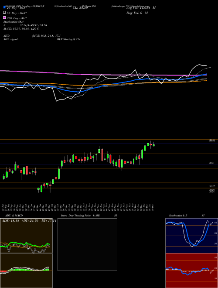
Task: Select the 'Avg Vol: 14.654 M' label
Action: (x=141, y=8)
